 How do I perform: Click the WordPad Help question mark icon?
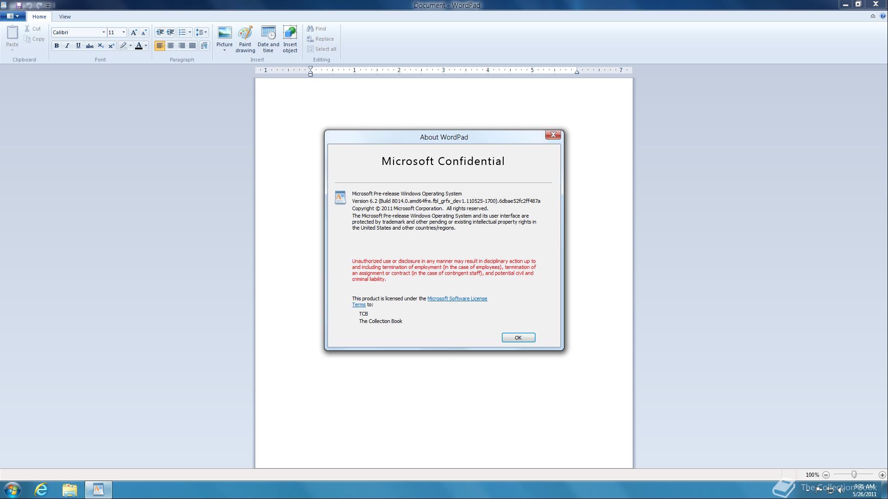point(882,16)
